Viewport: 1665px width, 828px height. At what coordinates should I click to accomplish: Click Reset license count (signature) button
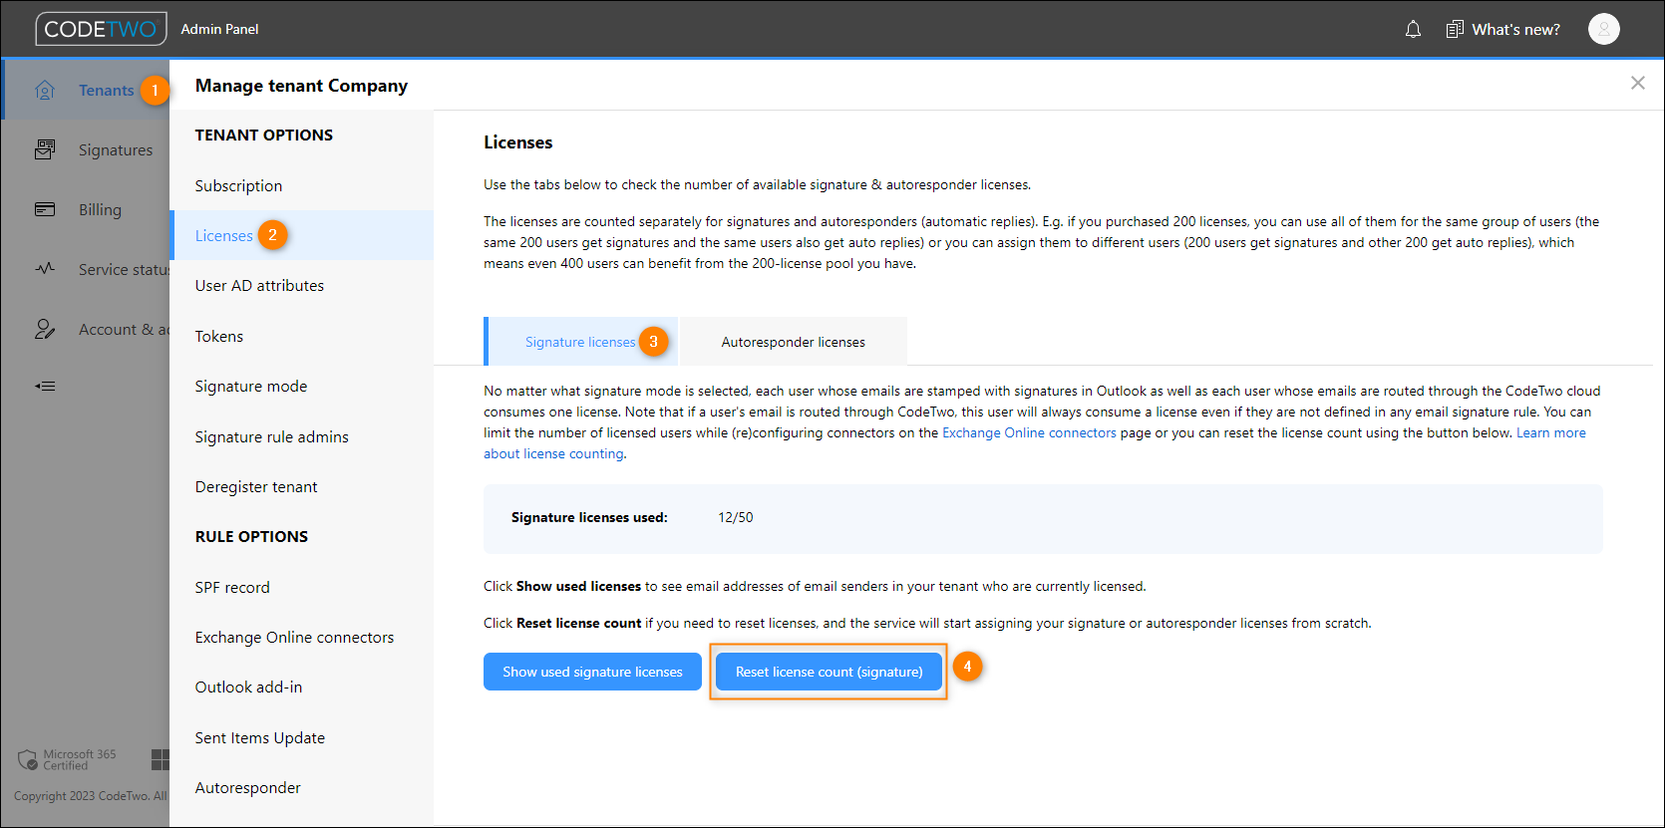[830, 672]
